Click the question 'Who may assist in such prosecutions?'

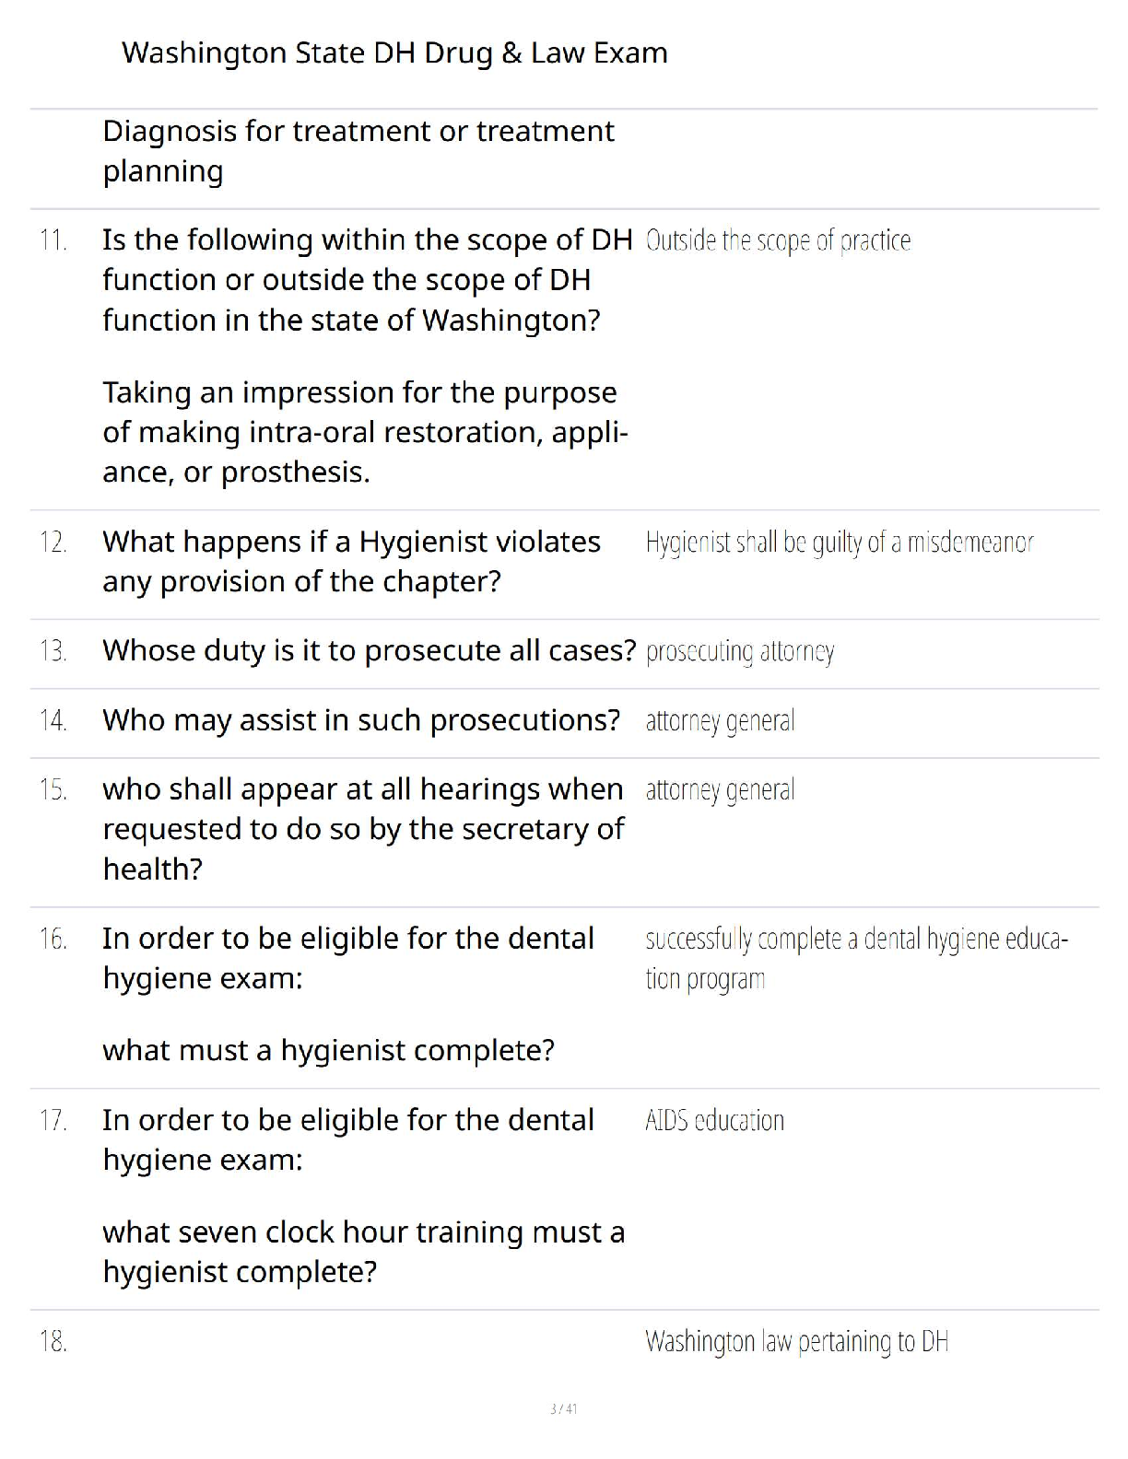pyautogui.click(x=361, y=720)
